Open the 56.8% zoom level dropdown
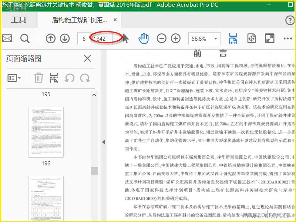Image resolution: width=296 pixels, height=222 pixels. [x=205, y=39]
